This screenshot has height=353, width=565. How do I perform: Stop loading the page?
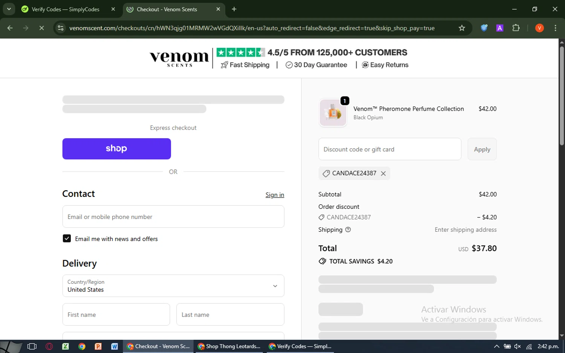[x=41, y=28]
